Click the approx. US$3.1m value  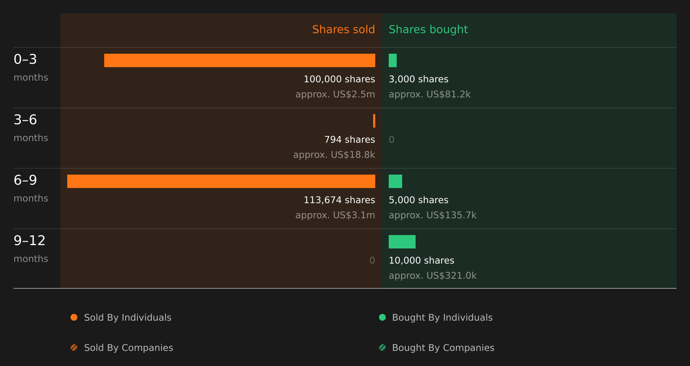pos(335,215)
